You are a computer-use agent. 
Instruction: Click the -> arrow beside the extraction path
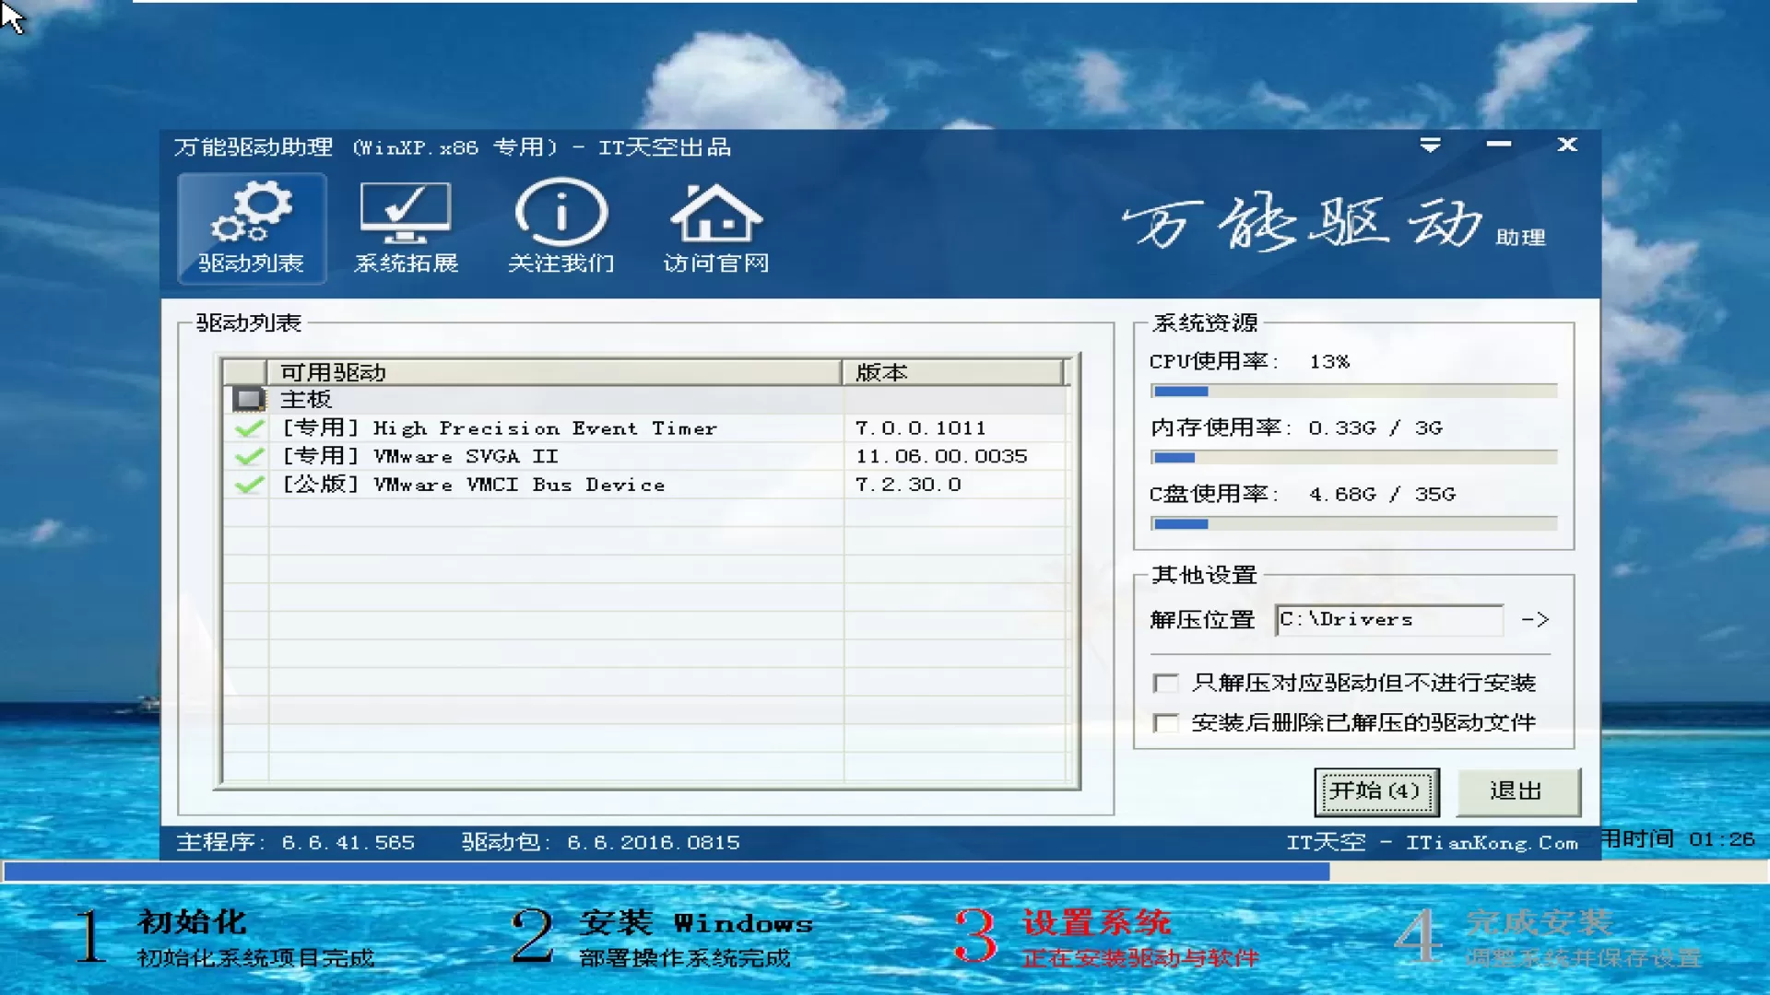[x=1534, y=619]
